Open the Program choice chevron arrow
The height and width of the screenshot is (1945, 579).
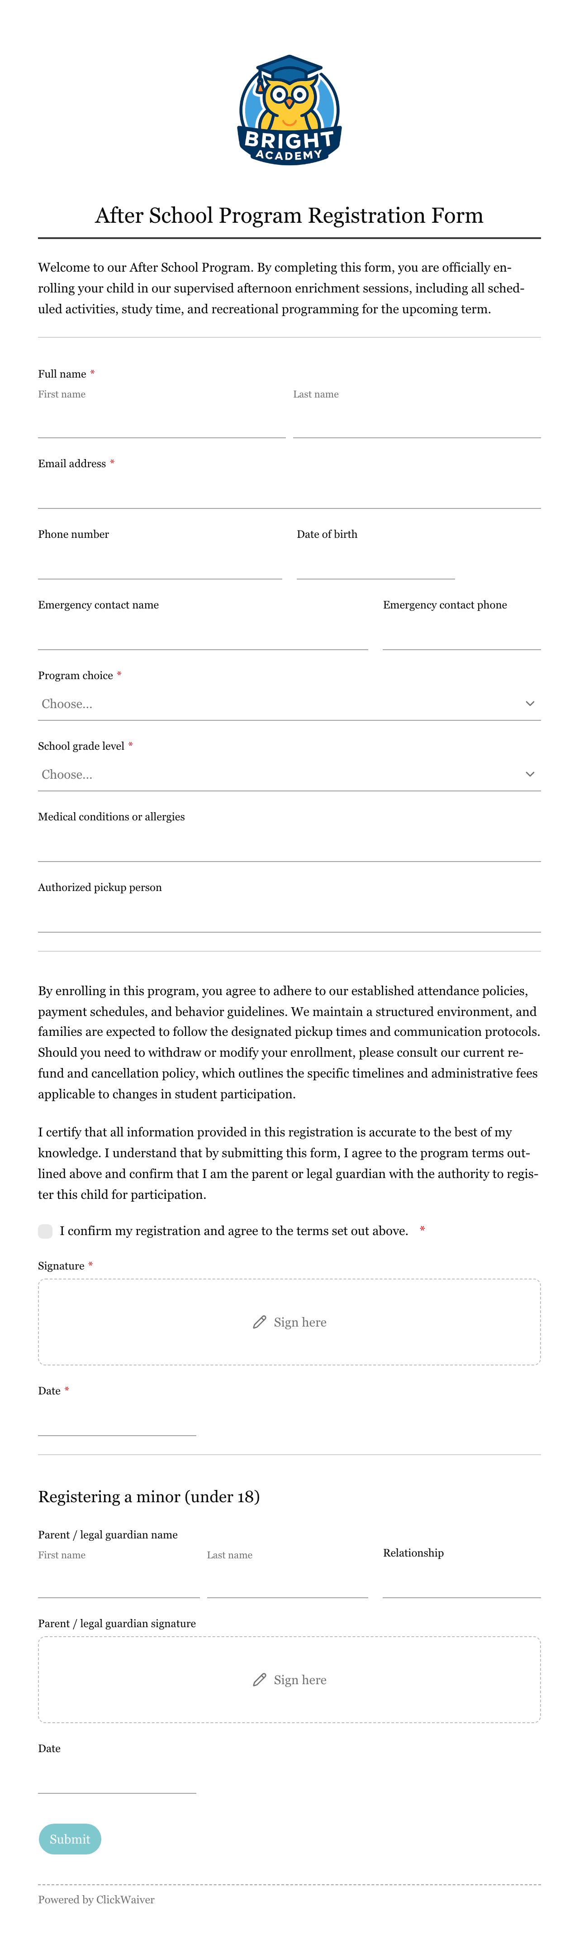pyautogui.click(x=530, y=704)
